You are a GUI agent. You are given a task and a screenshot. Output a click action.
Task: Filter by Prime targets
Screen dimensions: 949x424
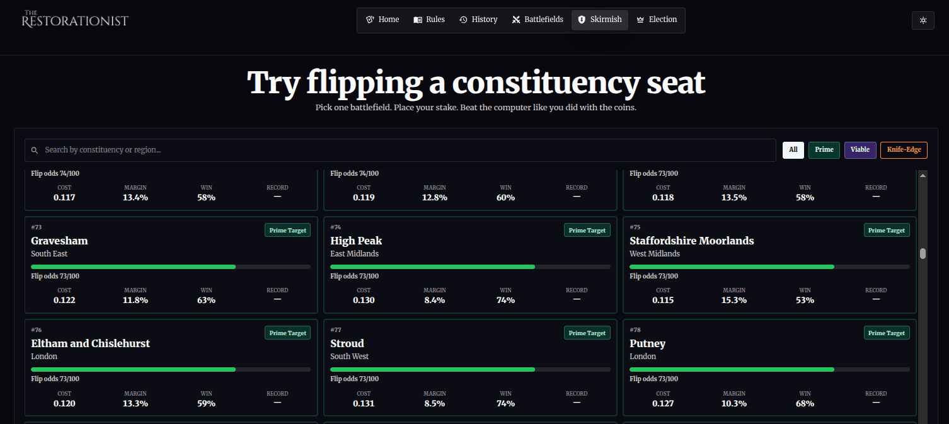824,150
